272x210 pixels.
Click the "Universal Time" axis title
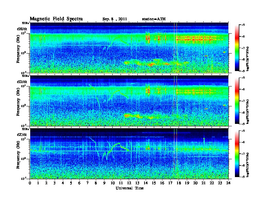tap(129, 188)
